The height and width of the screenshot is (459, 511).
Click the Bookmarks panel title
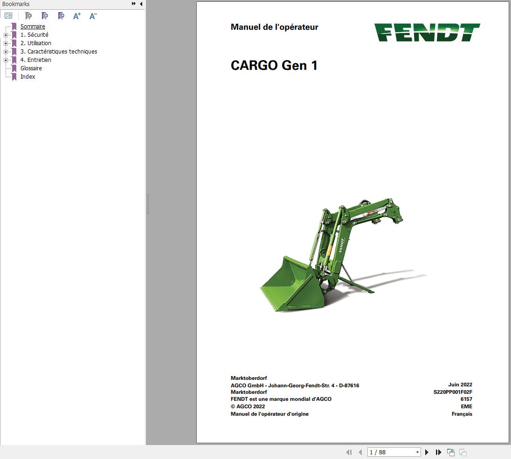pyautogui.click(x=16, y=4)
